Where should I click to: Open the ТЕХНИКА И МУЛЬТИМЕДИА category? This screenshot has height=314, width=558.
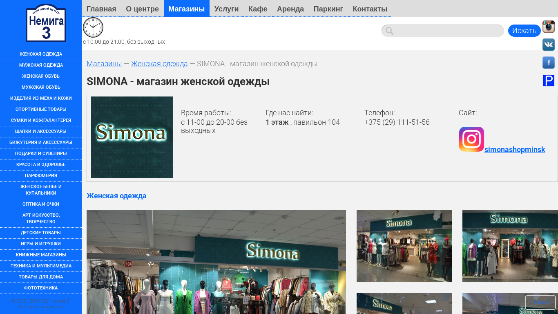[x=41, y=266]
